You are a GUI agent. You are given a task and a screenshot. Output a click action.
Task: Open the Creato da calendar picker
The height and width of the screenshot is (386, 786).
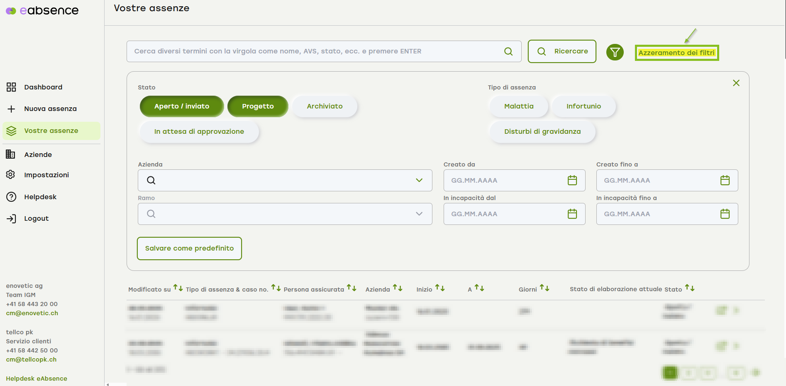pyautogui.click(x=572, y=180)
